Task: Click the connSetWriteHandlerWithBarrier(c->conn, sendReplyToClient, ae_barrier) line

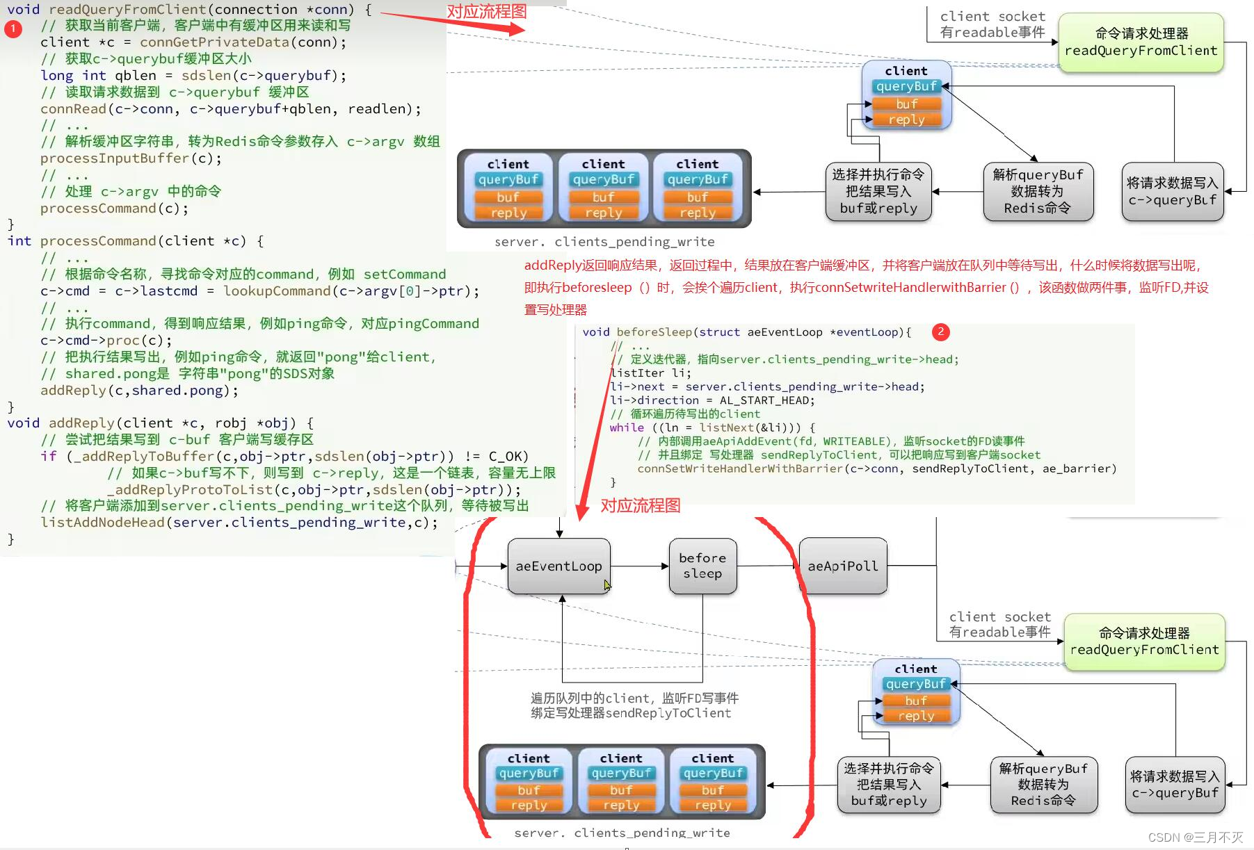Action: 877,468
